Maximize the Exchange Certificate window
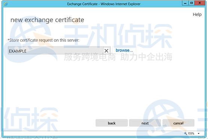Screen dimensions: 208x139 coord(192,3)
